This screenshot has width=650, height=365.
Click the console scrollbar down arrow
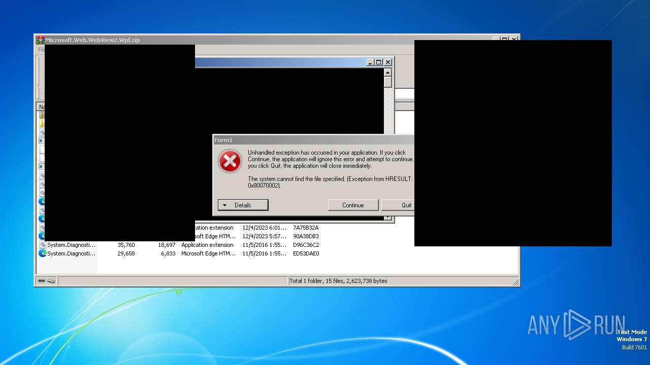click(x=388, y=218)
